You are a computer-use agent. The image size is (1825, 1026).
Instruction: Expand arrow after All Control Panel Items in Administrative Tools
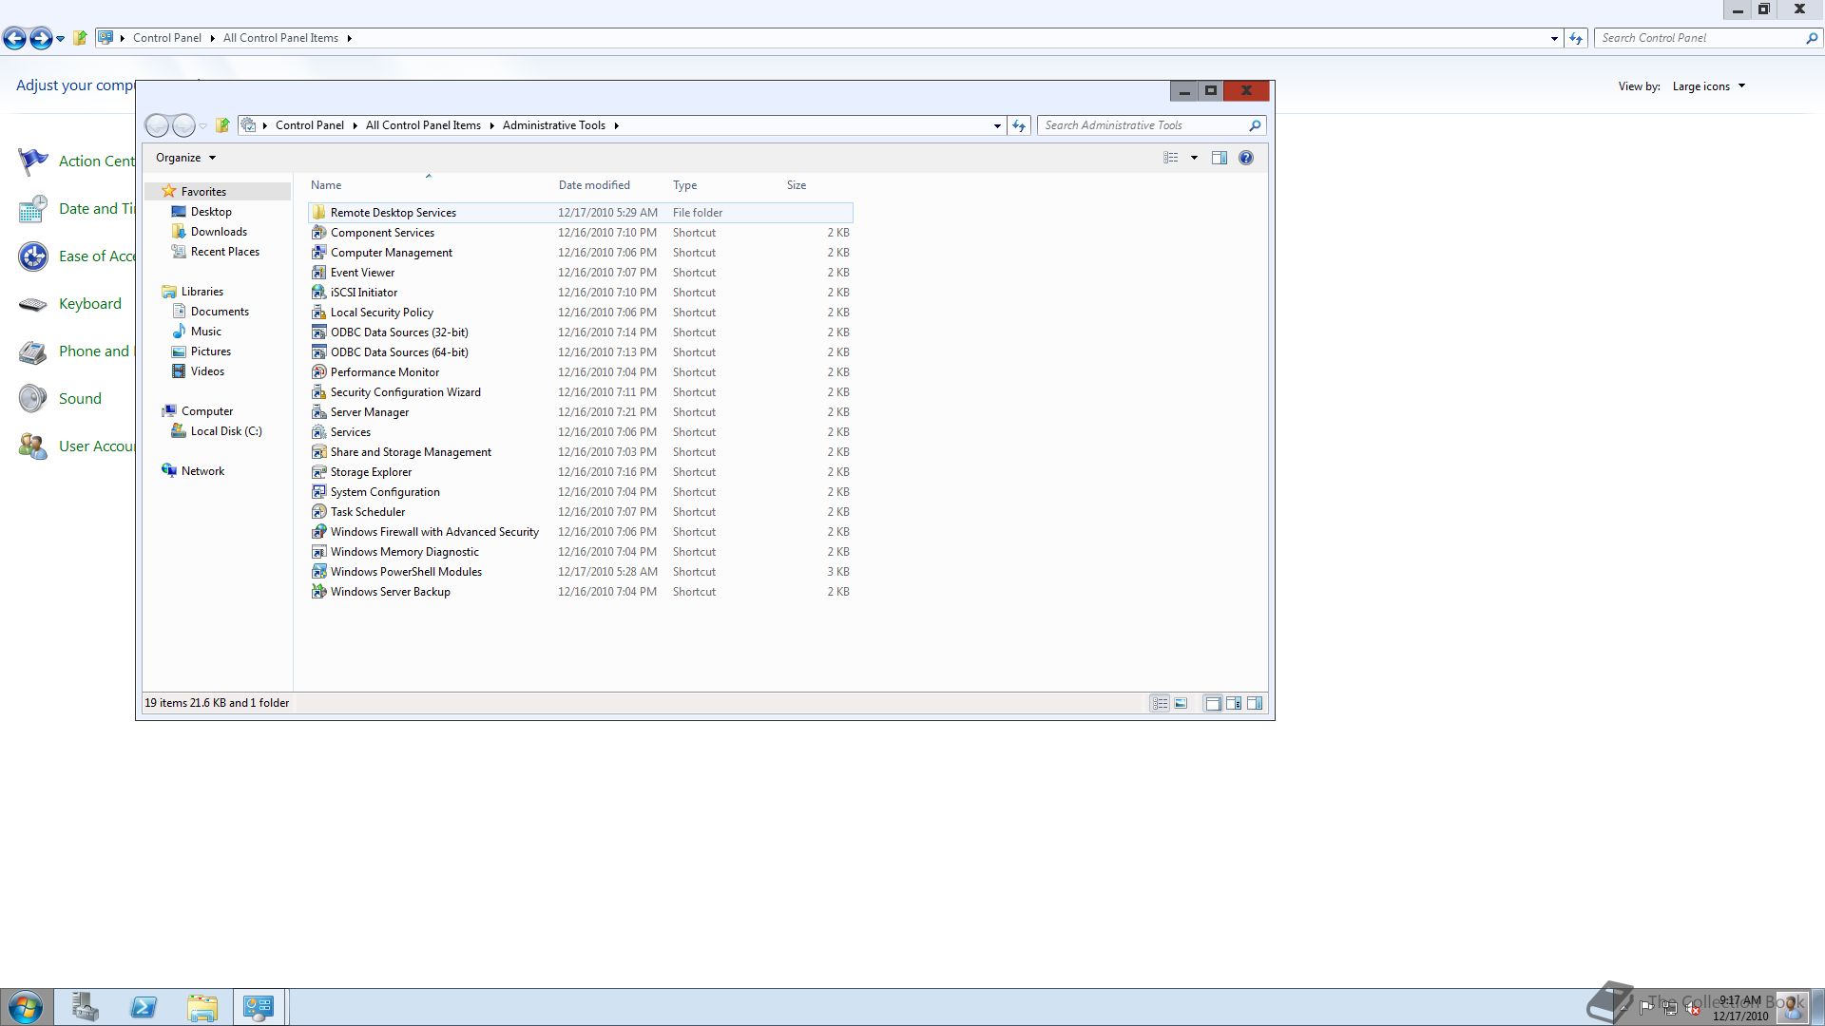coord(492,125)
